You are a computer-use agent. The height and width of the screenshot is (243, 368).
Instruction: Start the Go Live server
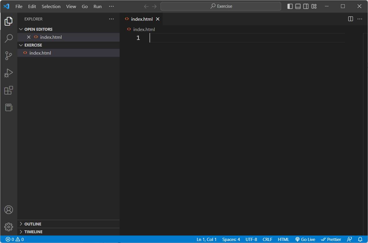[x=305, y=239]
